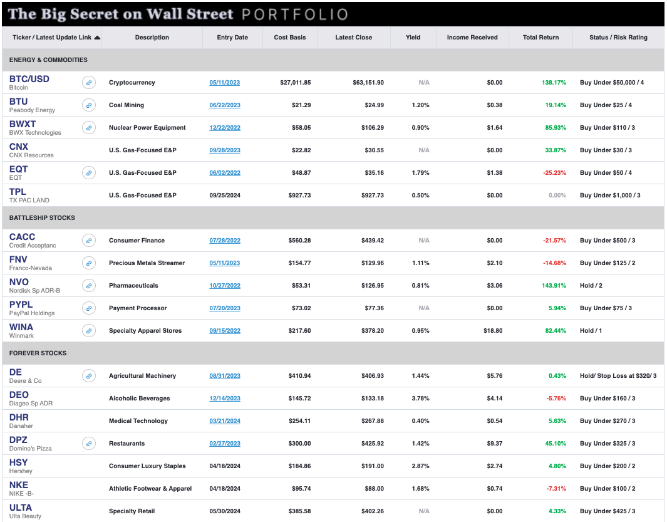Sort by Status / Risk Rating header
The width and height of the screenshot is (667, 522).
pyautogui.click(x=618, y=38)
